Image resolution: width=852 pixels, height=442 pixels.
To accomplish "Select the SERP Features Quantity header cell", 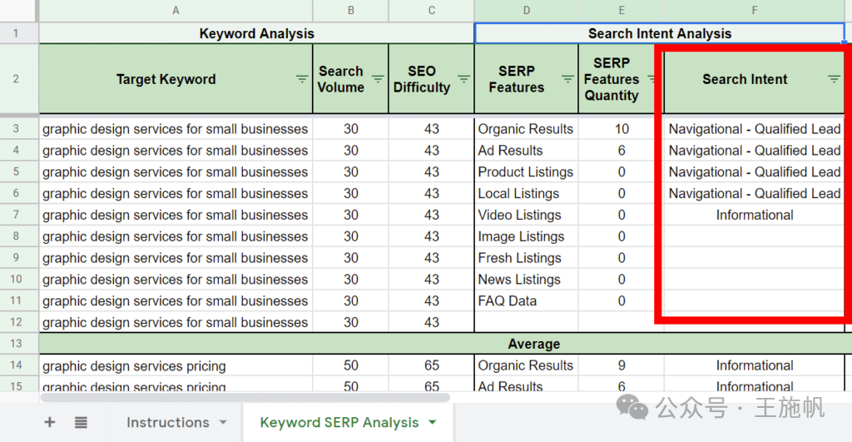I will tap(621, 79).
